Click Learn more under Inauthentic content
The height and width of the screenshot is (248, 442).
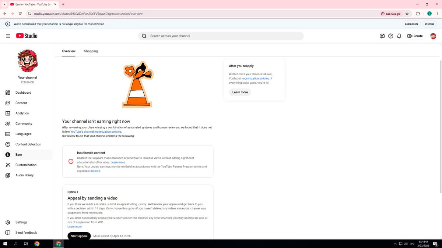pyautogui.click(x=118, y=162)
